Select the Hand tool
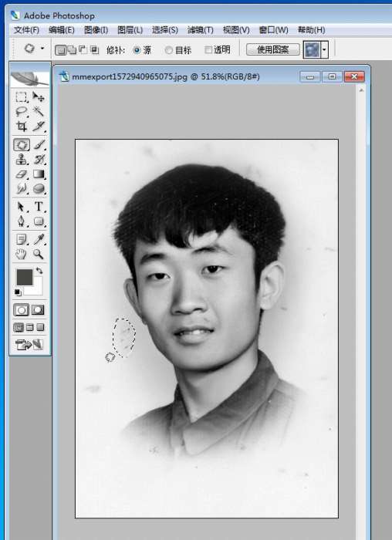This screenshot has height=540, width=392. 22,254
